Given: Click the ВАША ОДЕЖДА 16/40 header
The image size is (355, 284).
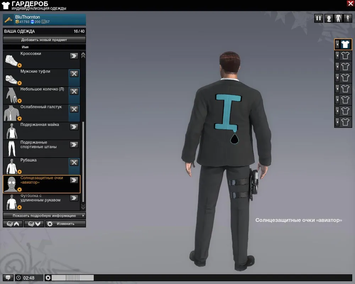Looking at the screenshot, I should point(44,31).
